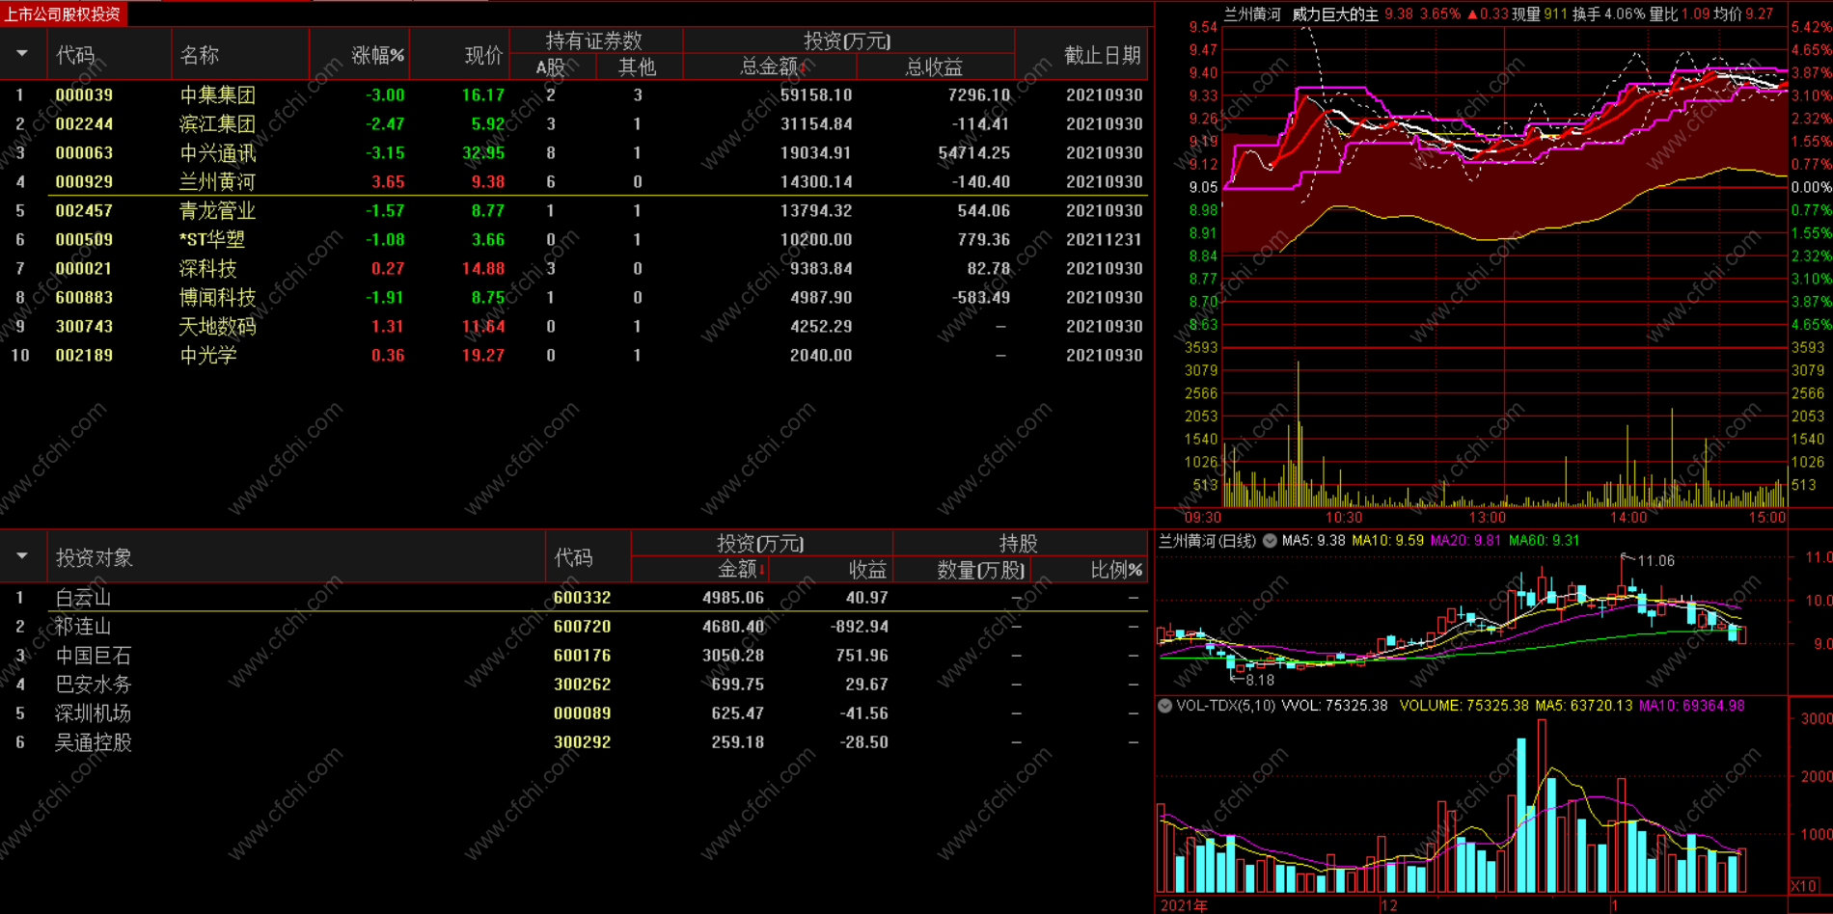Sort holdings by 总收益 column header
This screenshot has height=914, width=1833.
pyautogui.click(x=934, y=67)
